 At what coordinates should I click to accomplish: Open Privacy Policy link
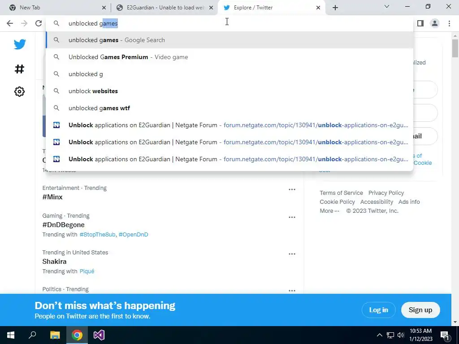tap(386, 193)
